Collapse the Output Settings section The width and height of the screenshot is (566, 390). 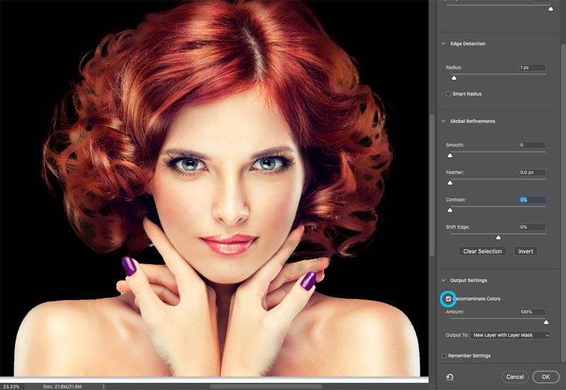point(443,280)
